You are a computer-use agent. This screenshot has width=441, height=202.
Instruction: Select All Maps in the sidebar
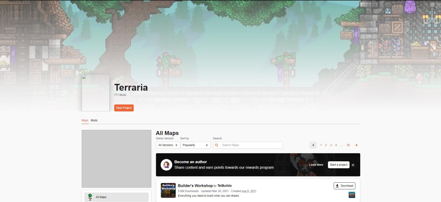pyautogui.click(x=116, y=197)
